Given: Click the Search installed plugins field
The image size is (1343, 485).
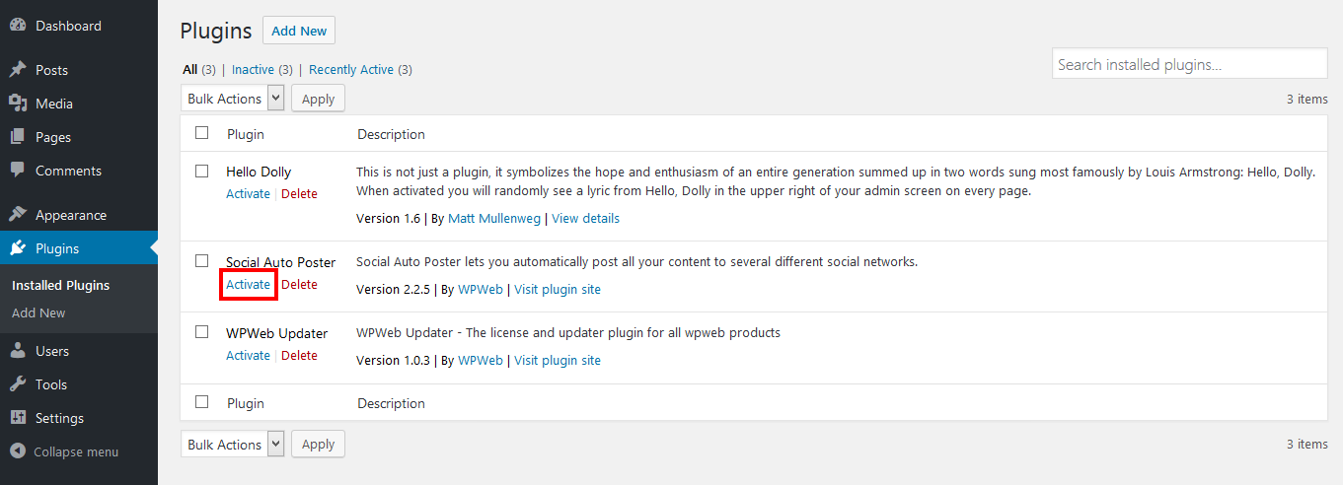Looking at the screenshot, I should (x=1189, y=65).
